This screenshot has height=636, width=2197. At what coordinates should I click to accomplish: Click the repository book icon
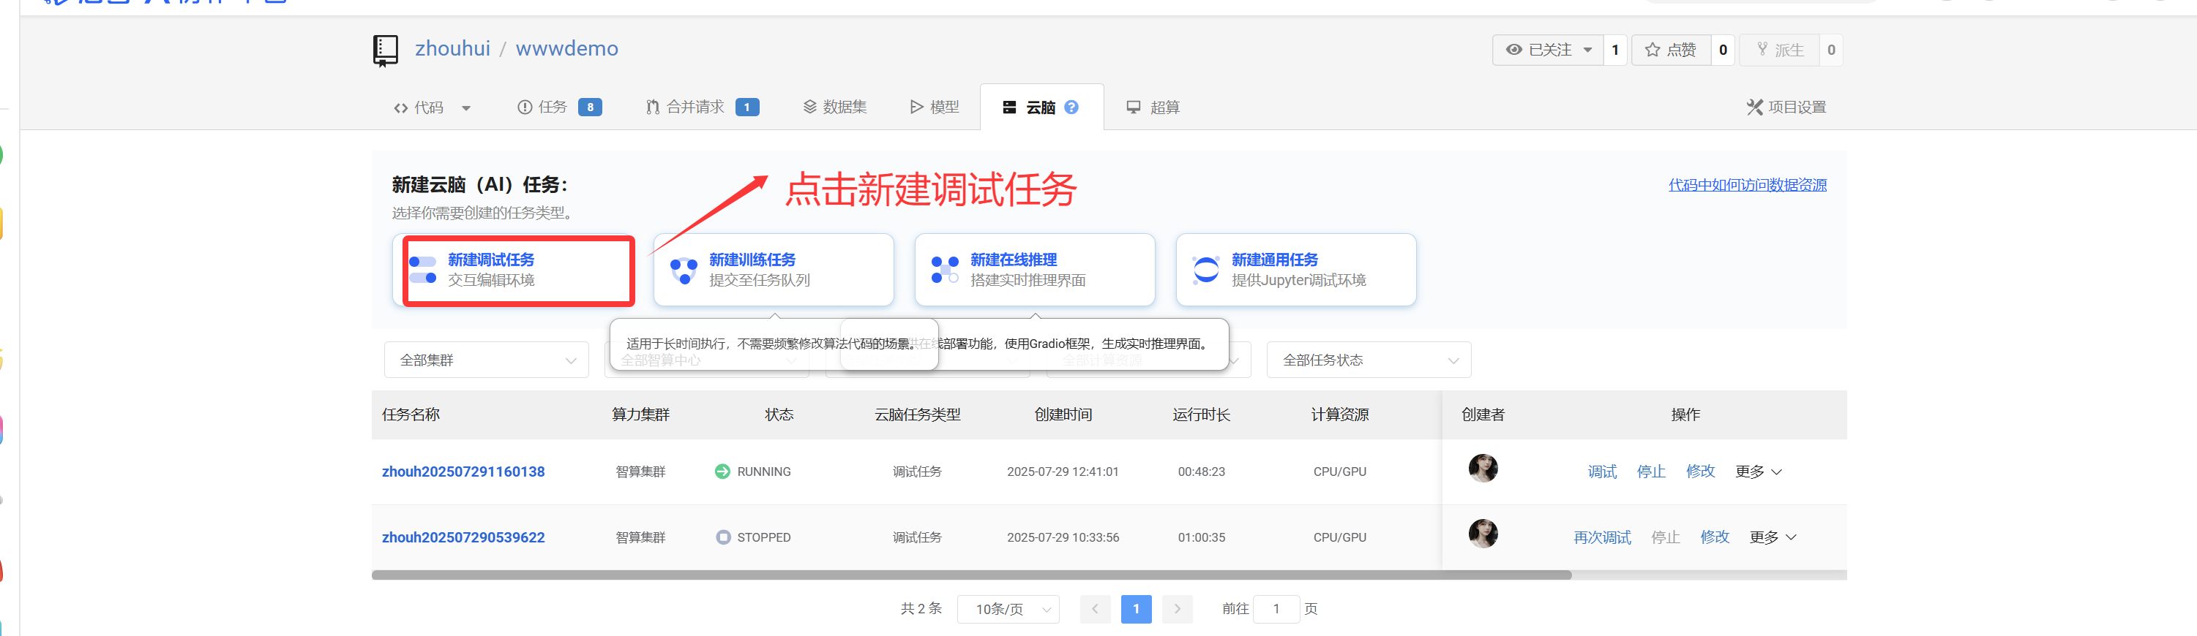click(x=386, y=50)
